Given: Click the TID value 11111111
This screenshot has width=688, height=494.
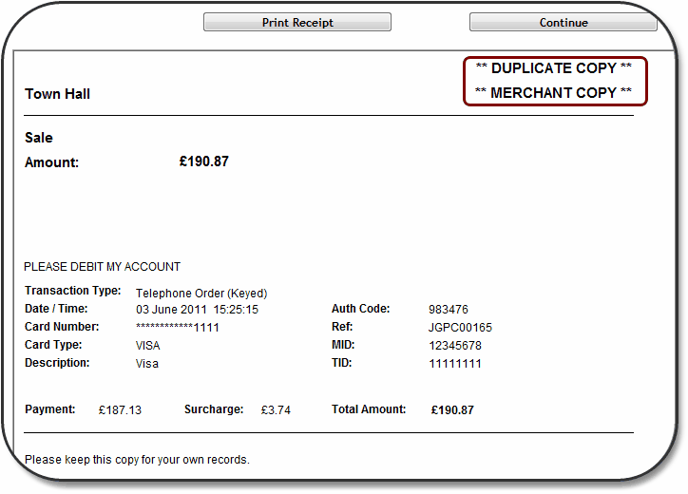Looking at the screenshot, I should (x=455, y=364).
